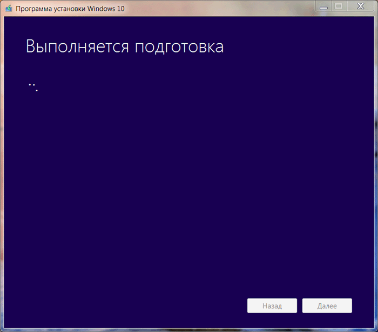Screen dimensions: 378x332
Task: Click the Назад button
Action: tap(272, 306)
